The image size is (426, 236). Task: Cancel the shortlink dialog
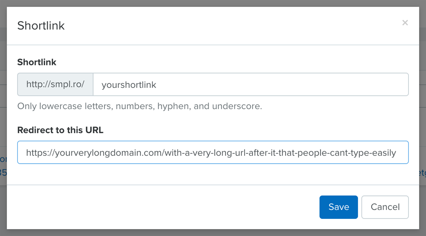[x=385, y=207]
